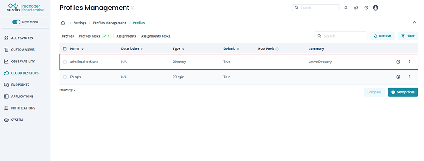Open System section in sidebar
Image resolution: width=424 pixels, height=161 pixels.
[x=14, y=120]
